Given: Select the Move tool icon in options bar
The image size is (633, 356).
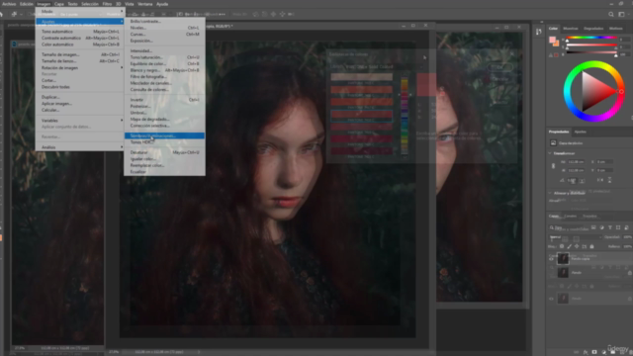Looking at the screenshot, I should pos(14,14).
